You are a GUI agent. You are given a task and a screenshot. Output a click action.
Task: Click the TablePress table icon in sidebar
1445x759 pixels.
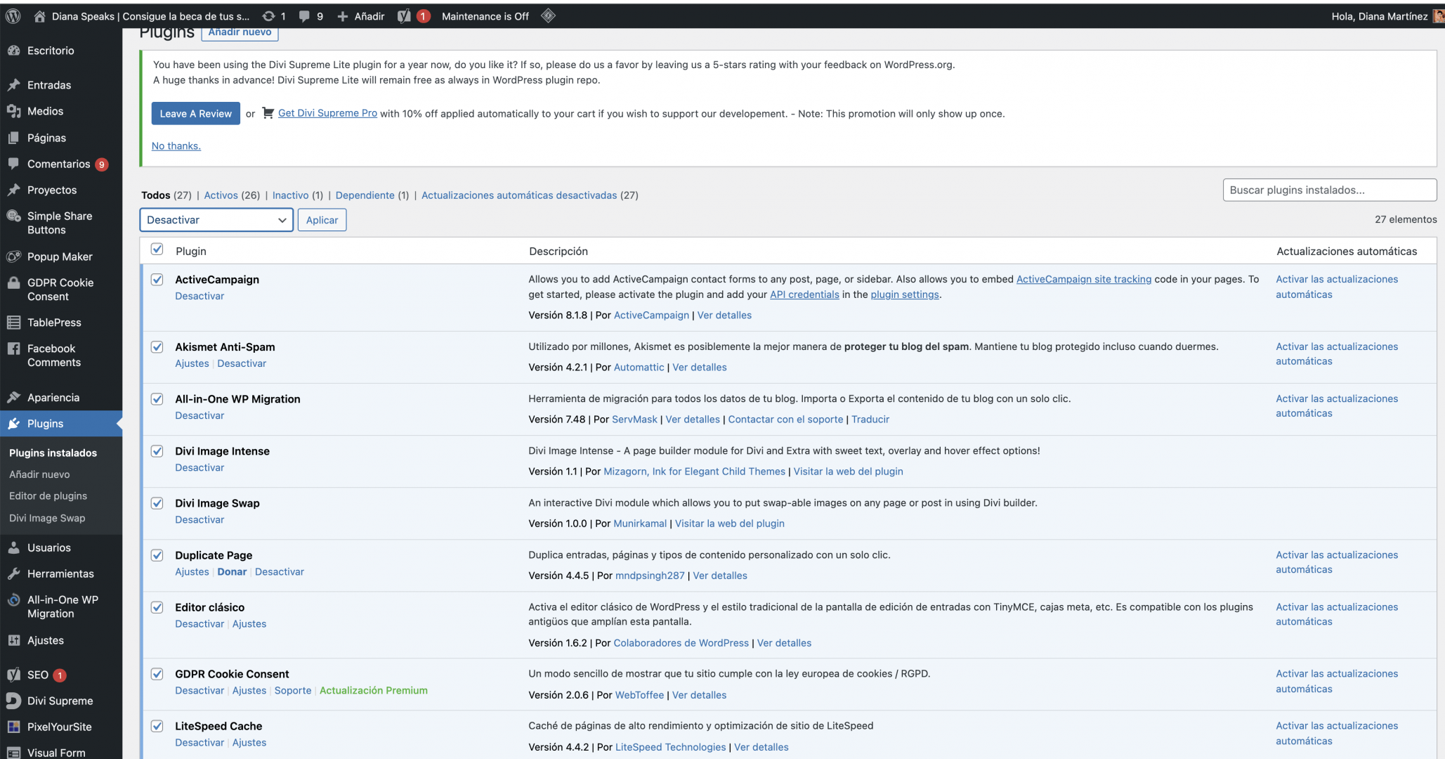(13, 323)
